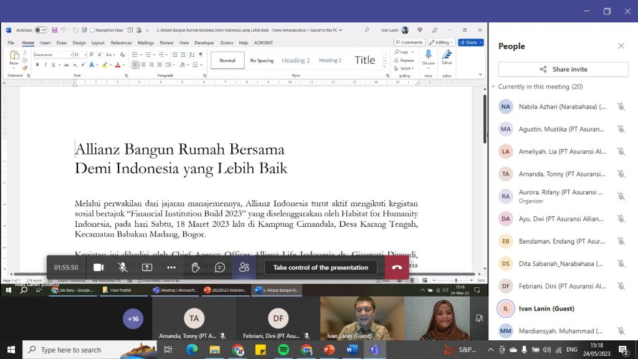Collapse the Word ribbon with the chevron
The image size is (638, 359).
tap(480, 75)
